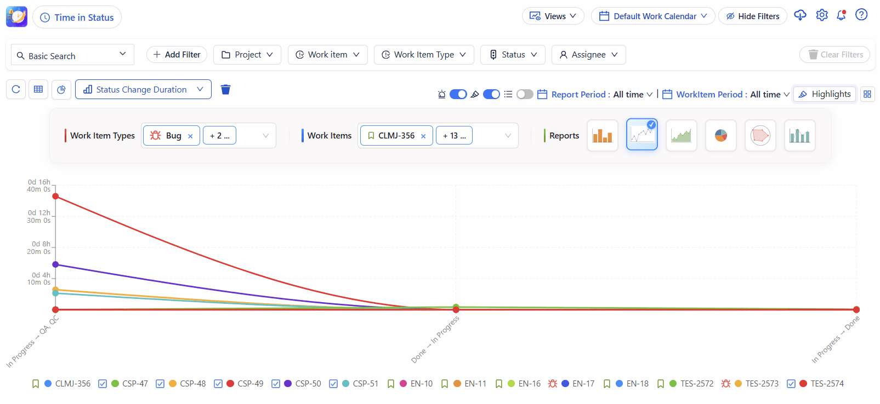Select the line chart report

coord(642,135)
